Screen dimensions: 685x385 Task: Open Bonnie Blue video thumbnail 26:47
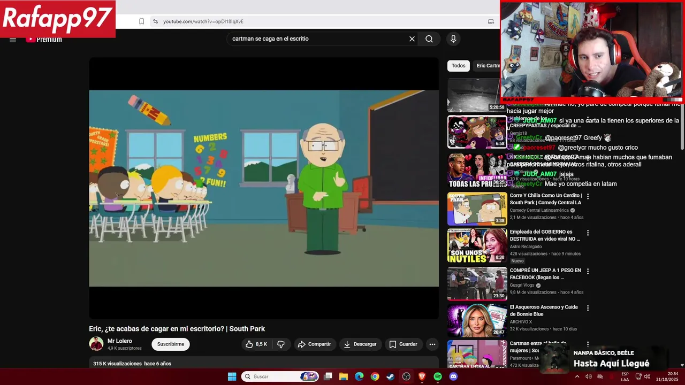pos(477,321)
